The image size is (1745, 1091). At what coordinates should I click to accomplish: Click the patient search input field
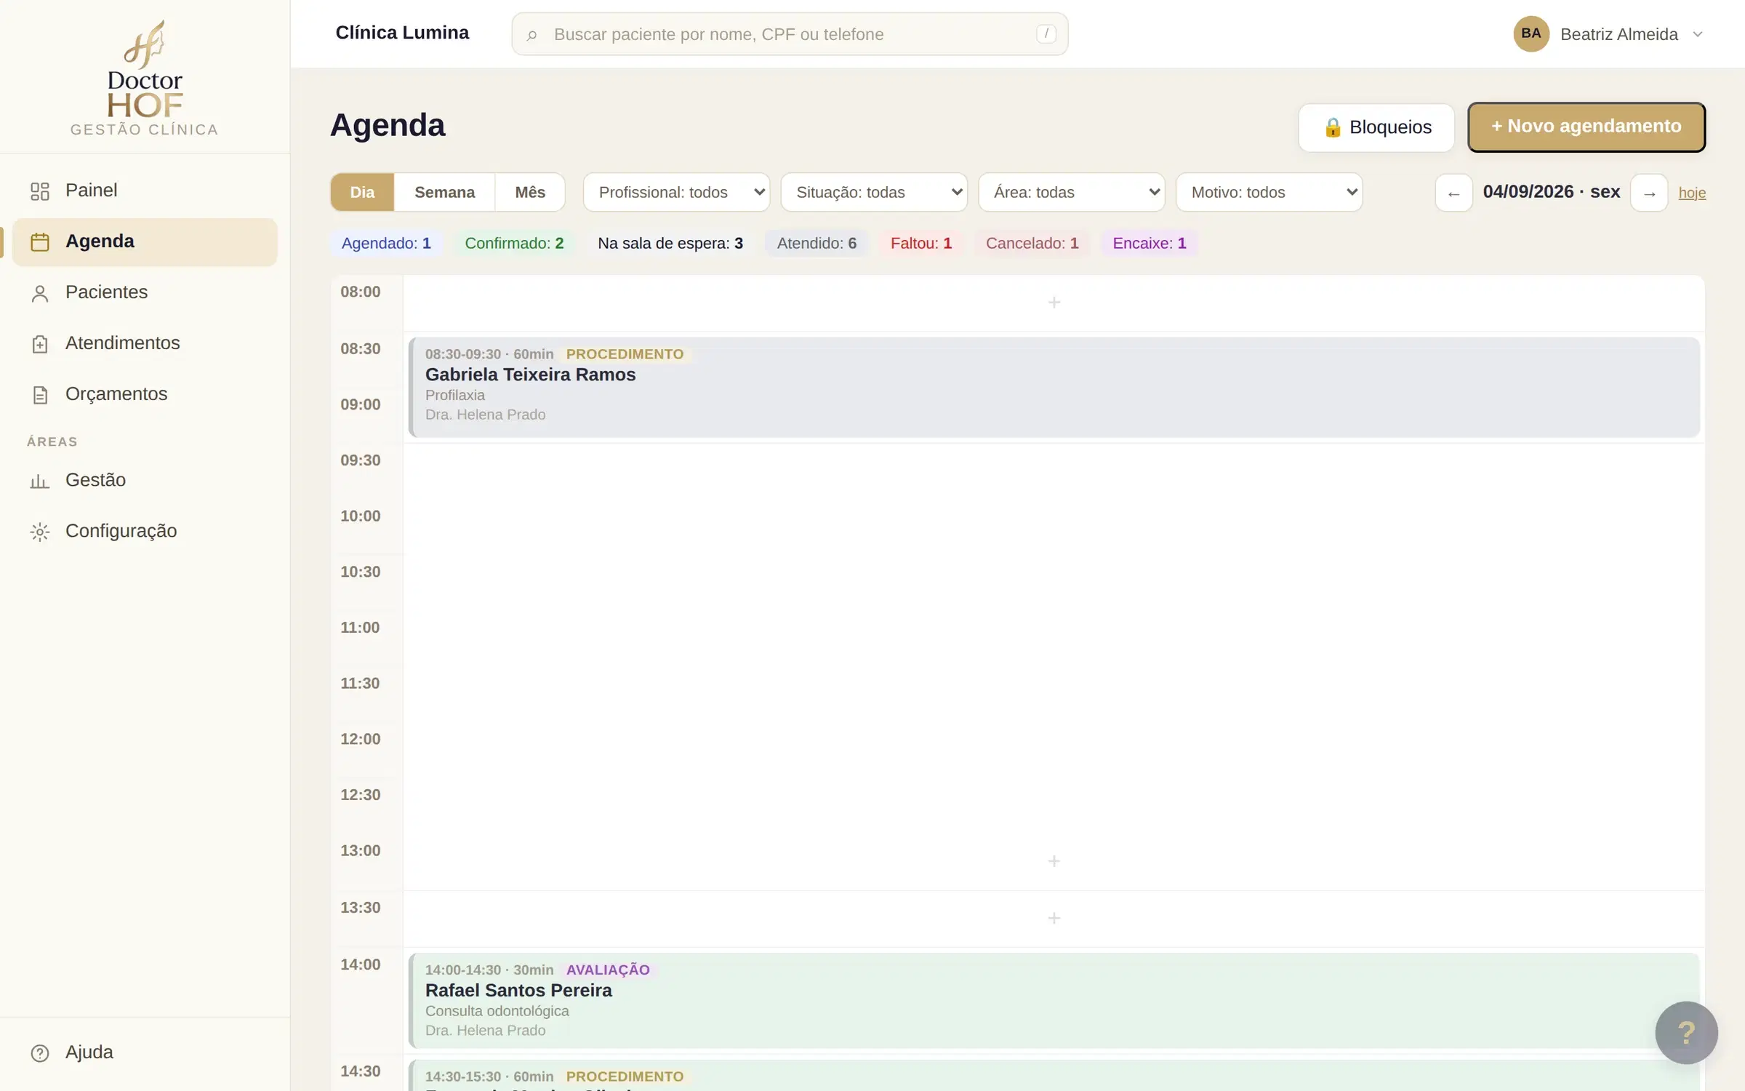pyautogui.click(x=790, y=34)
